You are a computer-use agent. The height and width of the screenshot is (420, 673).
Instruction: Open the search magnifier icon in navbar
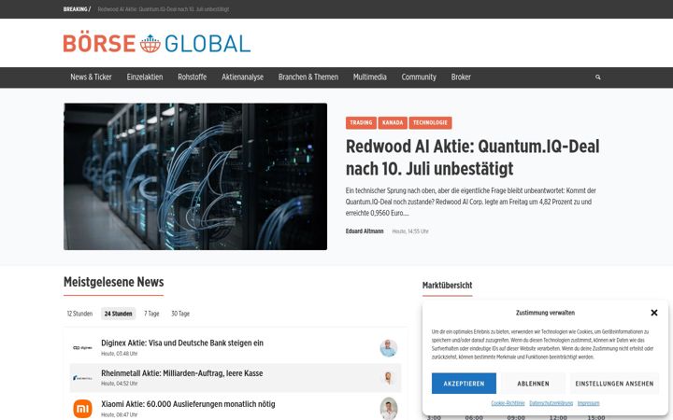tap(597, 77)
